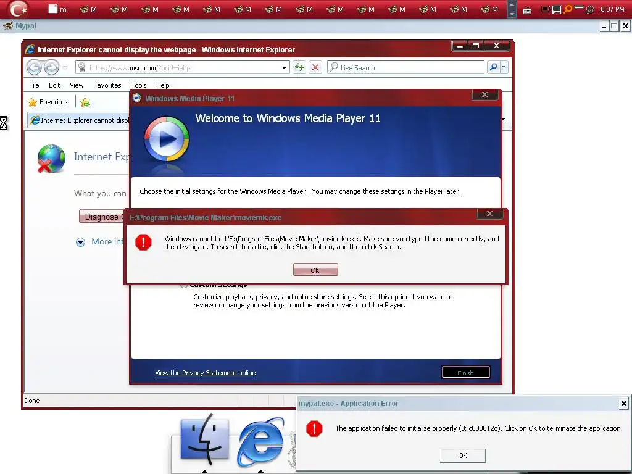Refresh the page in Internet Explorer

(x=299, y=67)
